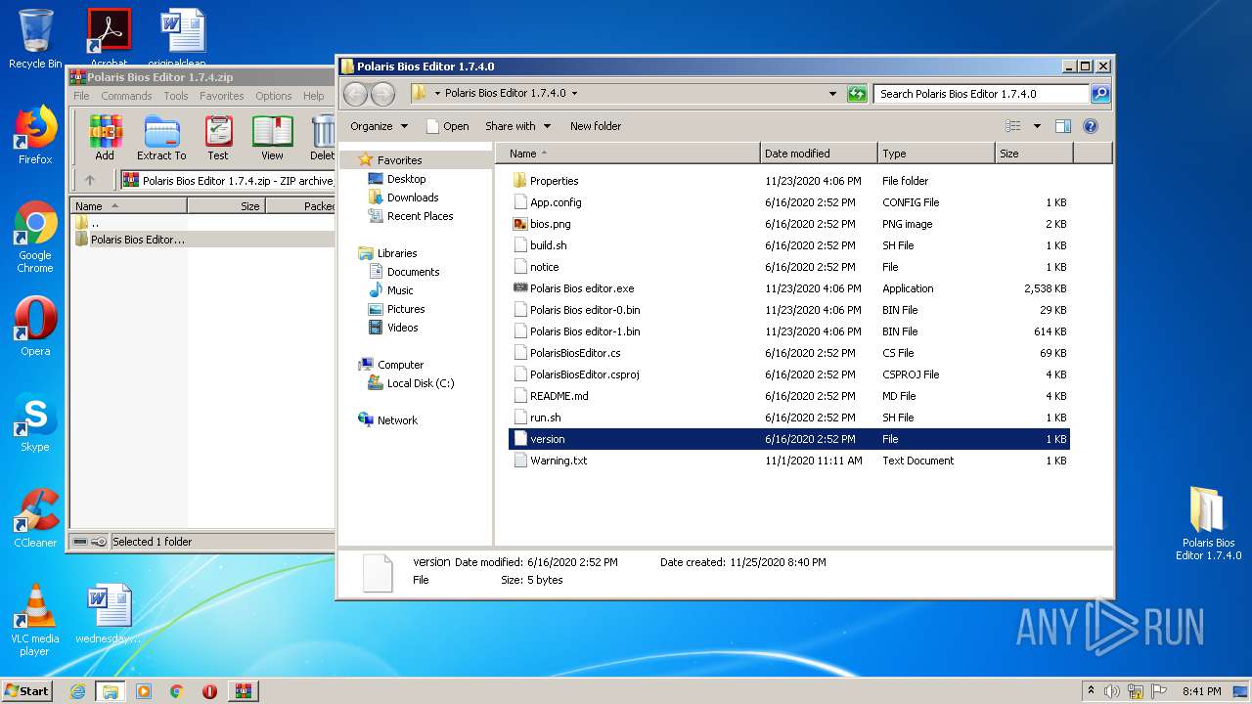1252x704 pixels.
Task: Select the VLC media player desktop icon
Action: pos(35,620)
